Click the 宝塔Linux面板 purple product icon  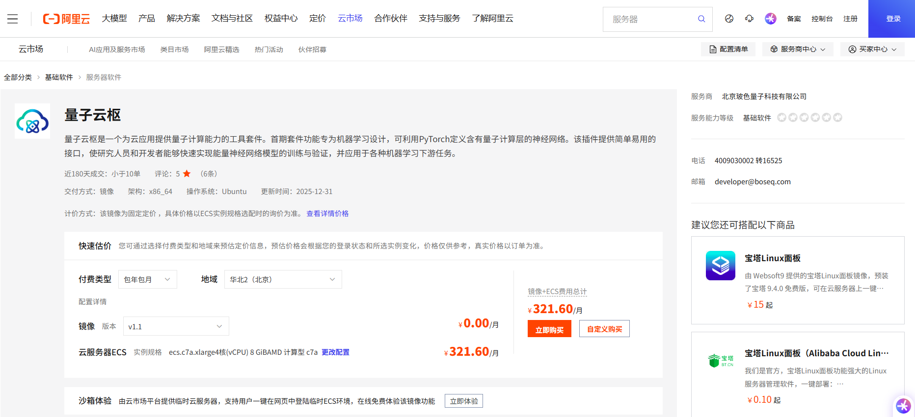720,266
